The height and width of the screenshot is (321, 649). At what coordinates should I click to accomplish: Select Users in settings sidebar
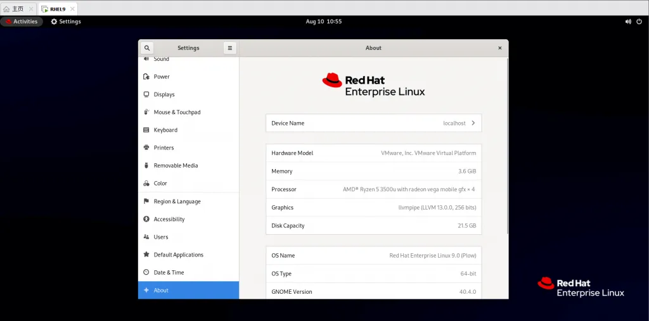point(188,237)
